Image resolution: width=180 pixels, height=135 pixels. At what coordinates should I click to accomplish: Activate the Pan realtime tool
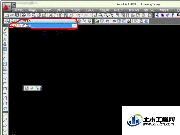pyautogui.click(x=95, y=15)
